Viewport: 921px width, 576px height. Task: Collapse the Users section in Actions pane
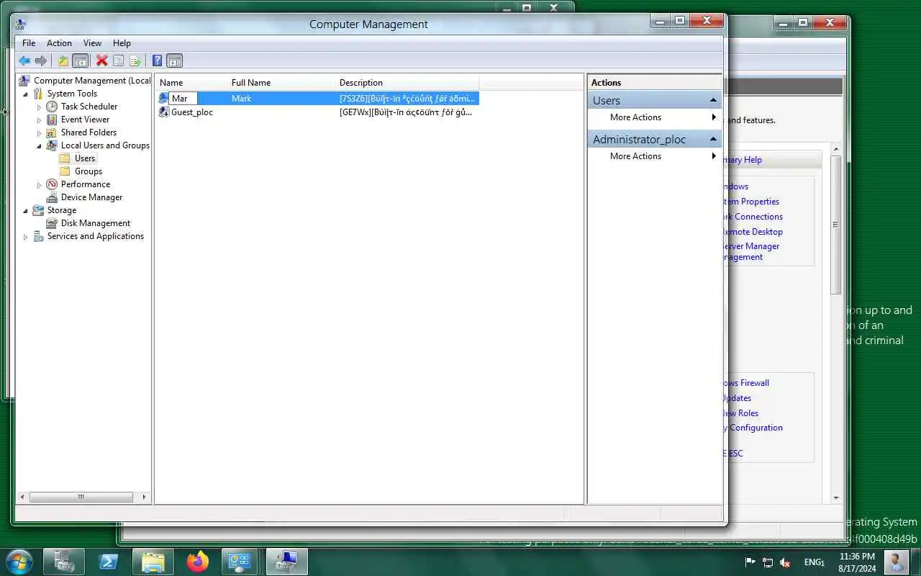714,100
